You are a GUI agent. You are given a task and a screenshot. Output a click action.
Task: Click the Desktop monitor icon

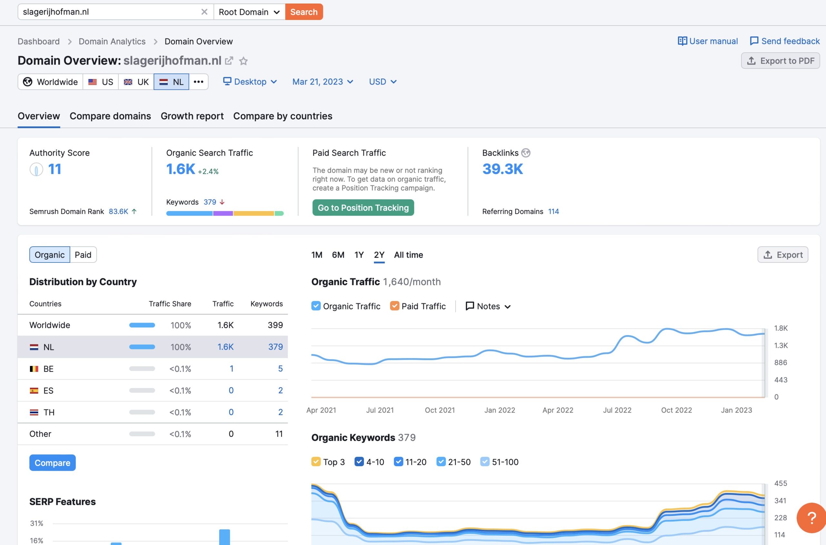pyautogui.click(x=227, y=81)
